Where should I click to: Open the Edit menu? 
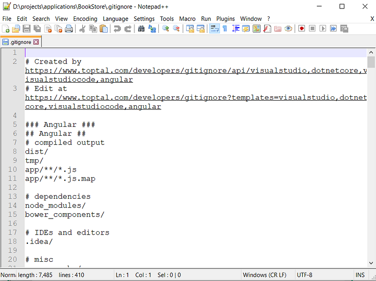(22, 19)
